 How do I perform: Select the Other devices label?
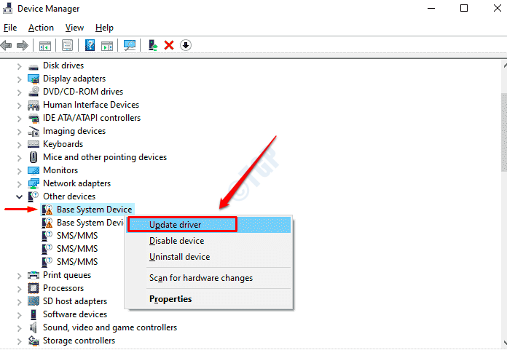(x=69, y=196)
